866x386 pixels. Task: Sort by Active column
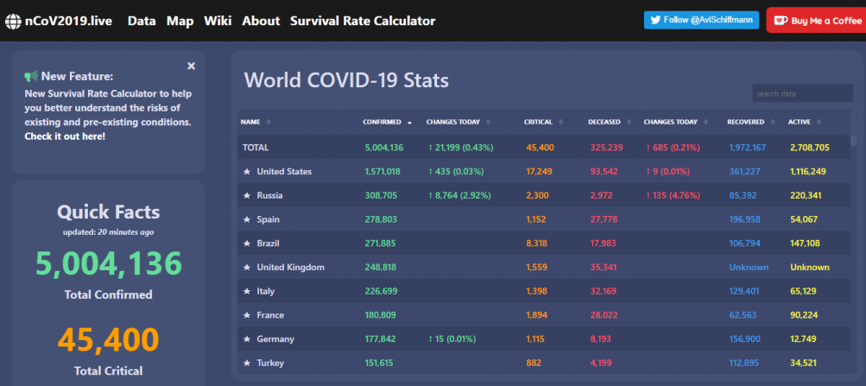(805, 122)
